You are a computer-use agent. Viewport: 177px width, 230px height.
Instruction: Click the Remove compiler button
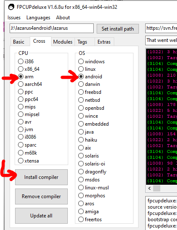[x=41, y=196]
